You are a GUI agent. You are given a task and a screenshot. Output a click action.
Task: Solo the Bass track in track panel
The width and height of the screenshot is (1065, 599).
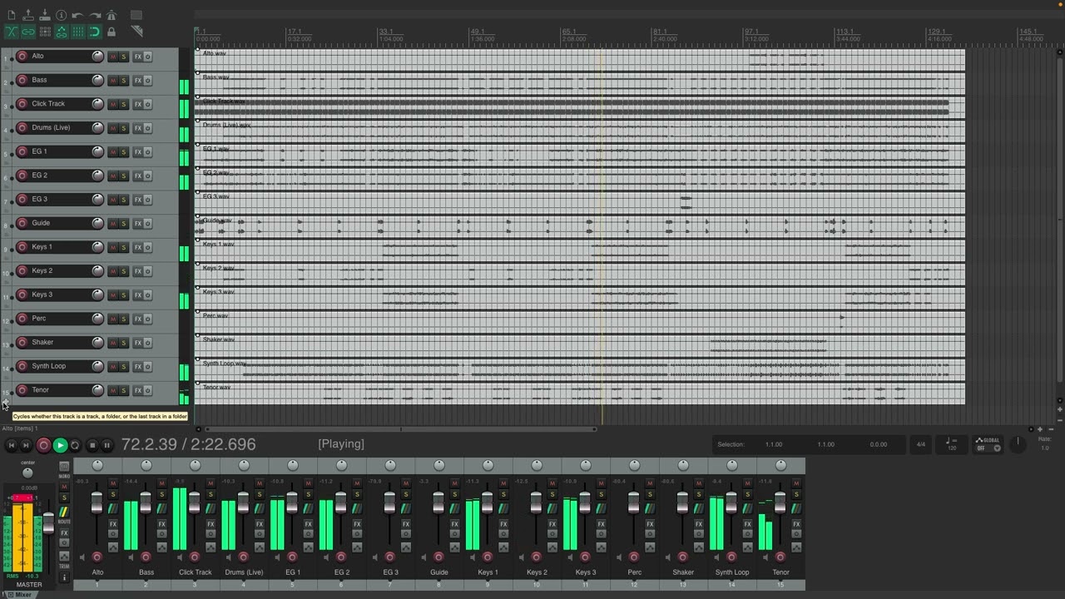pyautogui.click(x=124, y=81)
